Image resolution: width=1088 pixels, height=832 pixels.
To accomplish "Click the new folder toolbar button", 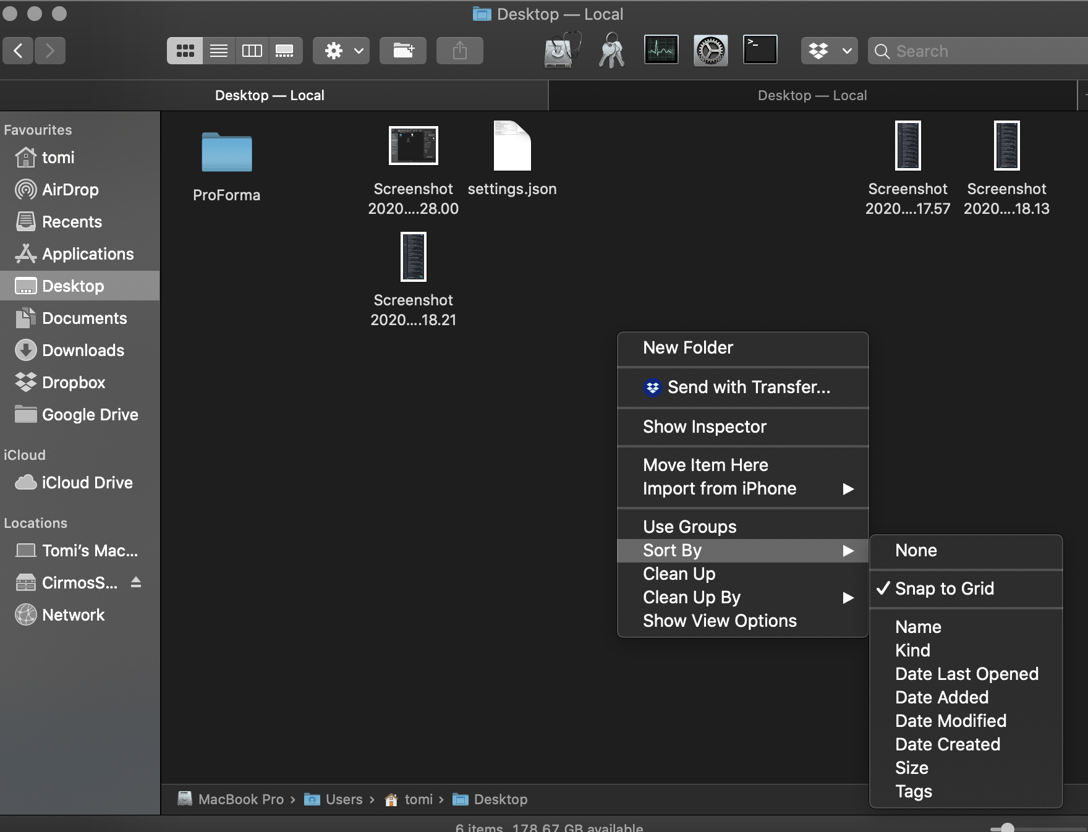I will coord(403,51).
